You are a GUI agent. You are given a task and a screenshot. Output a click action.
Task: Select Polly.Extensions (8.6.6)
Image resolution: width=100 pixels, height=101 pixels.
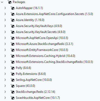(x=31, y=74)
